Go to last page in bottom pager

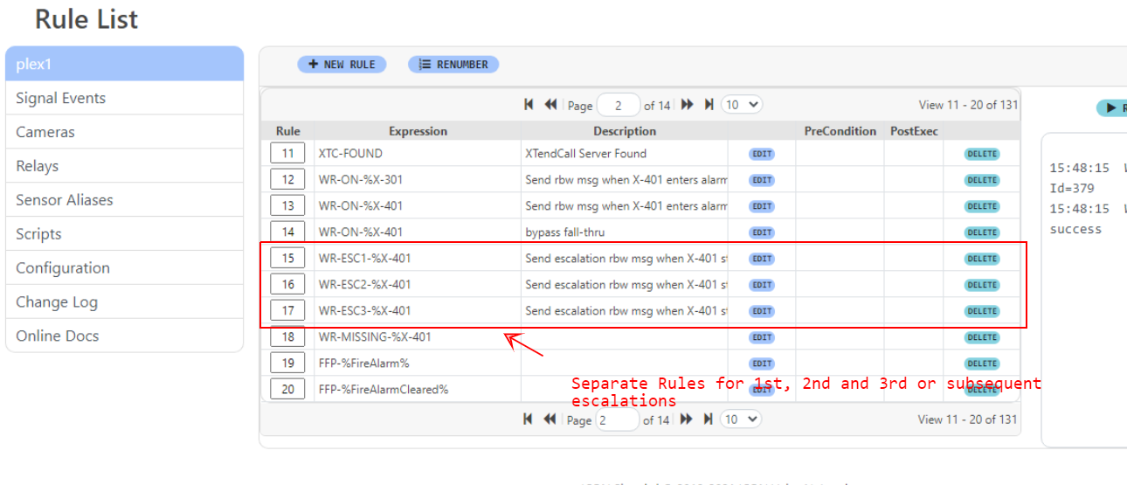coord(709,419)
